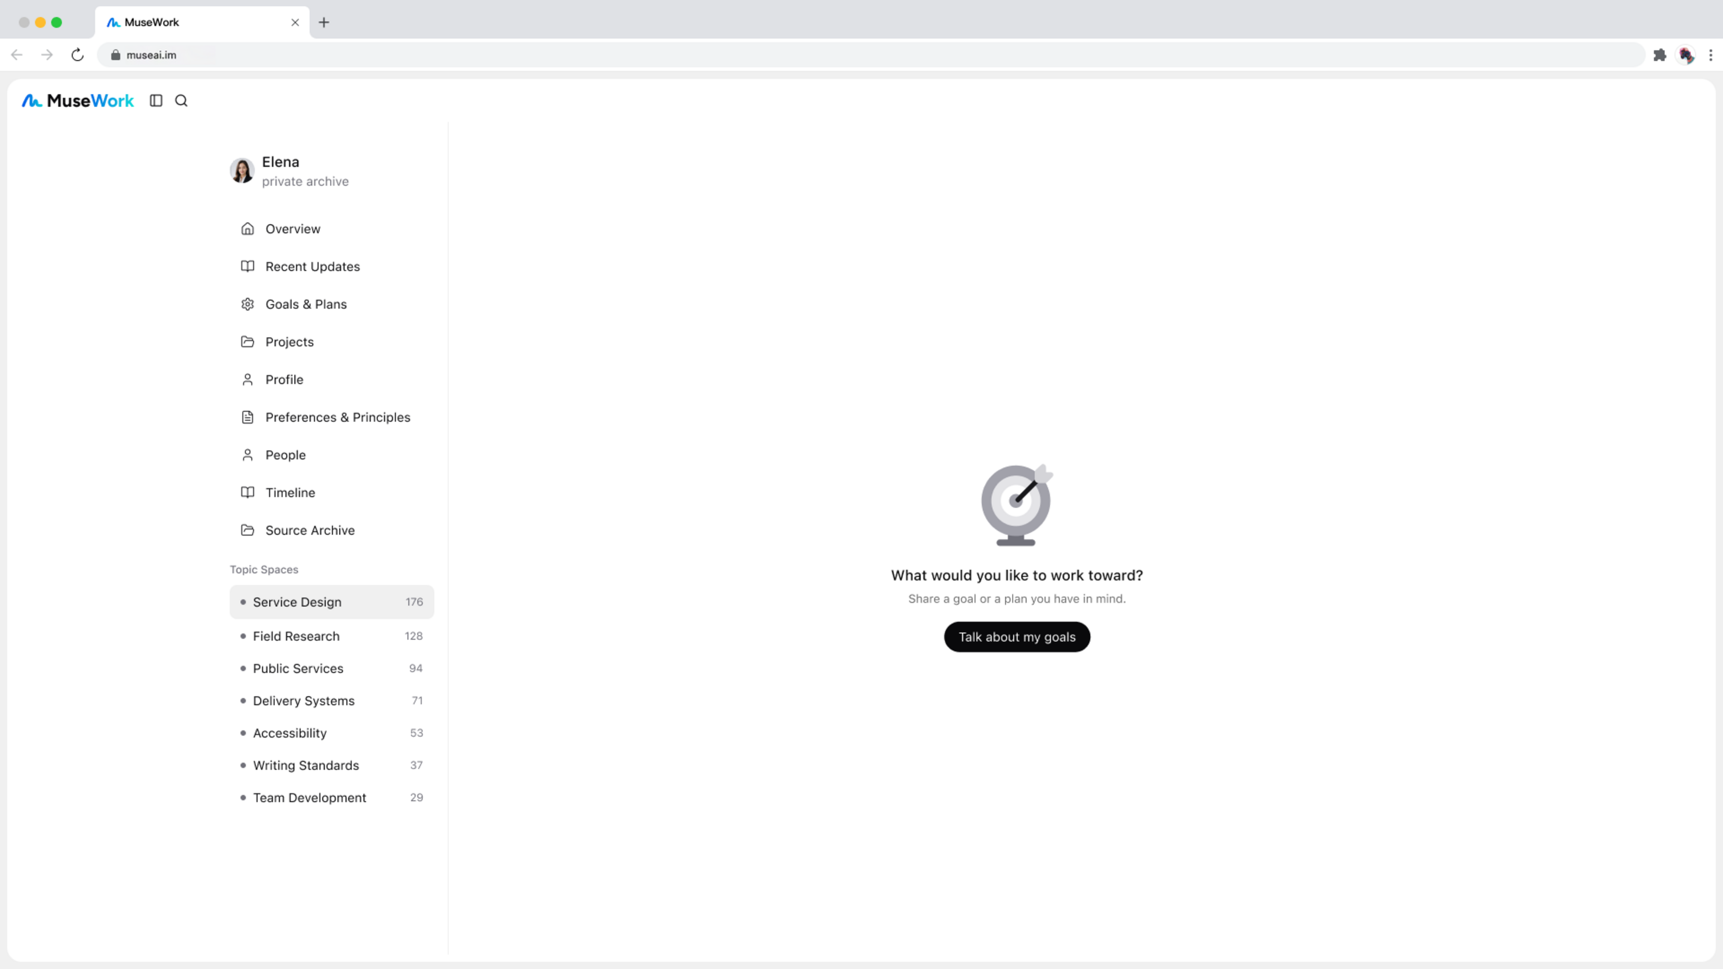Click the MuseWork logo
Screen dimensions: 1723x969
78,100
